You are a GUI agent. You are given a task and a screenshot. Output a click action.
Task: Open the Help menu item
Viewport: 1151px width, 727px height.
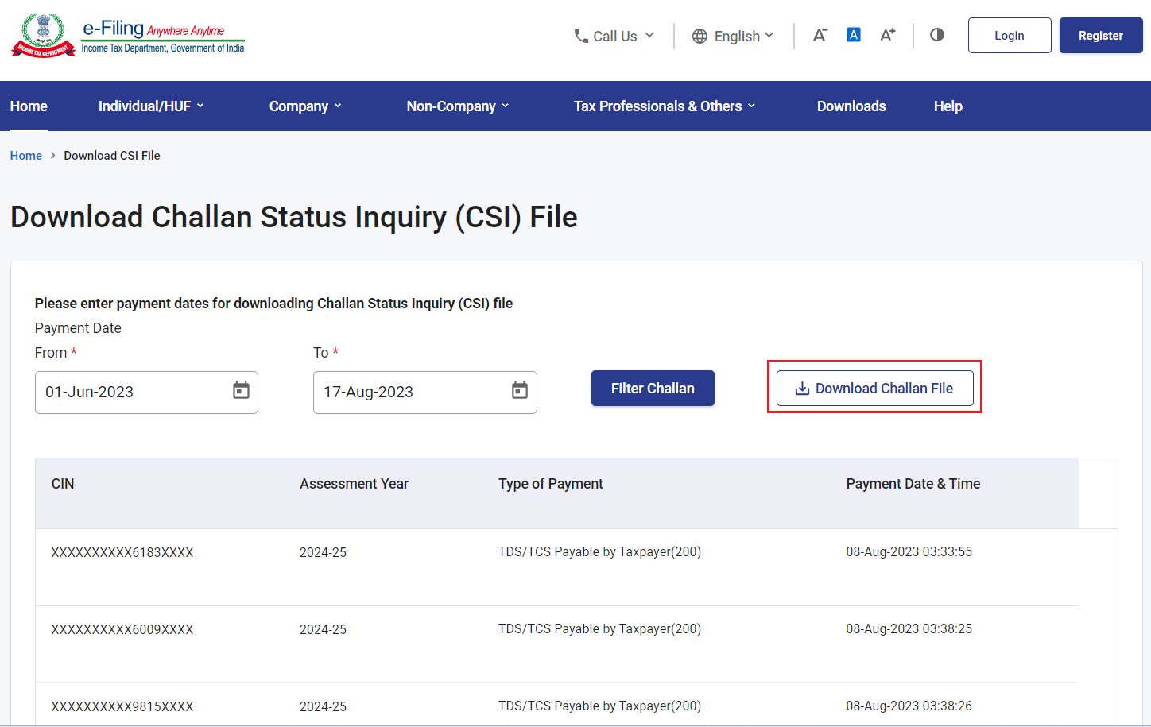948,106
